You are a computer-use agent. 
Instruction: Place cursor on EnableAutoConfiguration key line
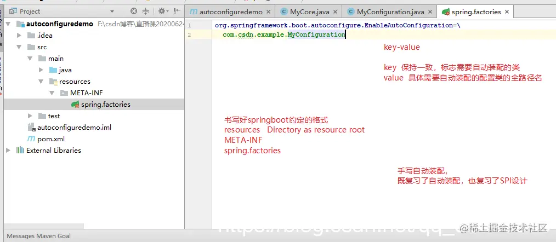coord(338,26)
